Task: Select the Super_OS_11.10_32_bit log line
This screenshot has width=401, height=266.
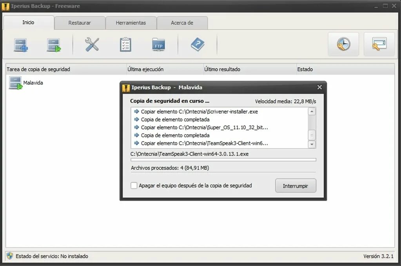Action: click(201, 127)
